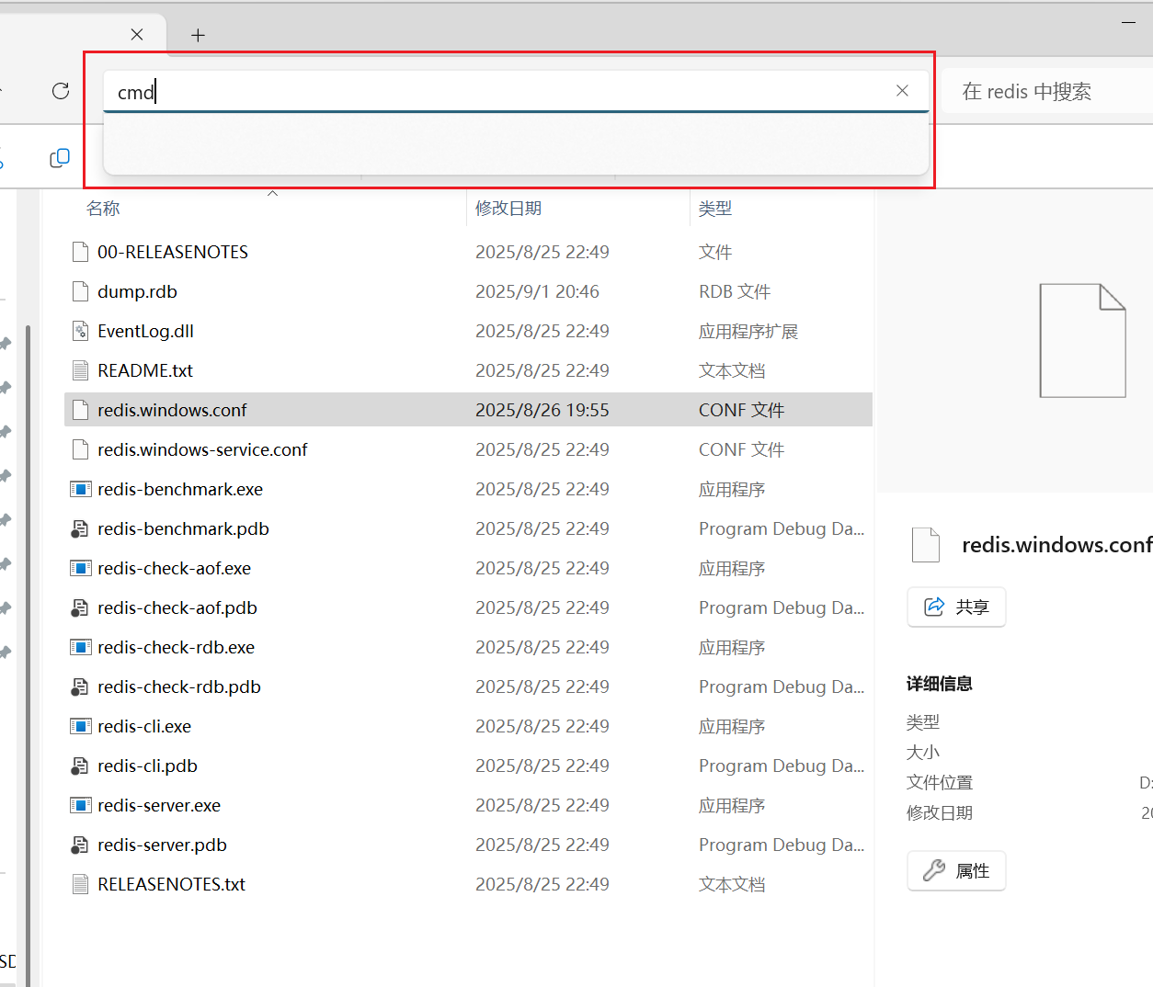The width and height of the screenshot is (1153, 987).
Task: Click the small file icon beside redis.windows.conf title
Action: 926,545
